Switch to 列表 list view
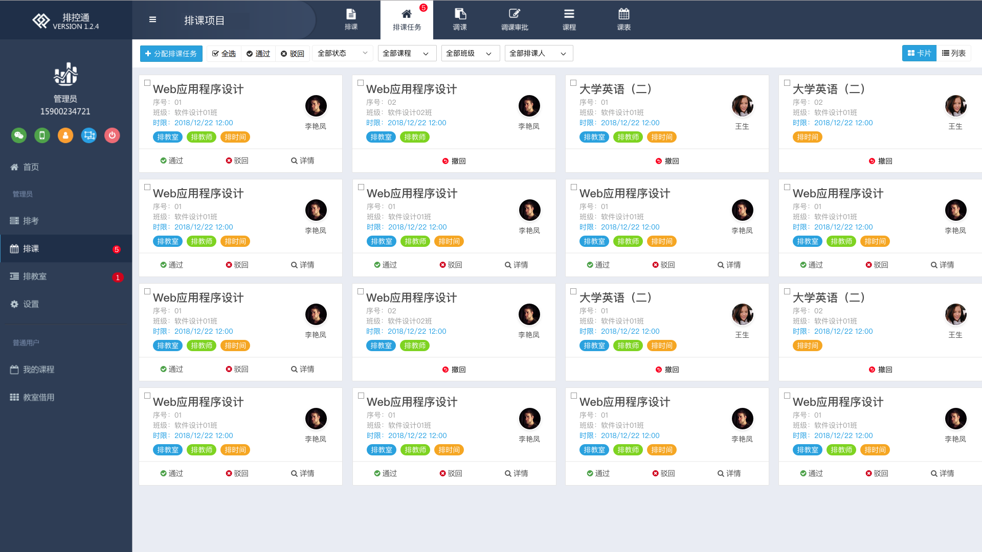Screen dimensions: 982x552 (x=954, y=53)
